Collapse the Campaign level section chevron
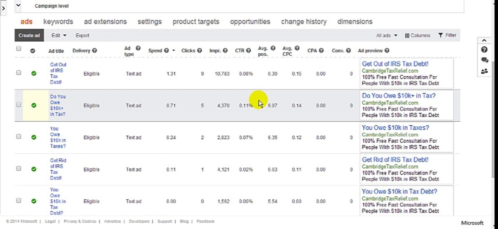 click(x=18, y=5)
